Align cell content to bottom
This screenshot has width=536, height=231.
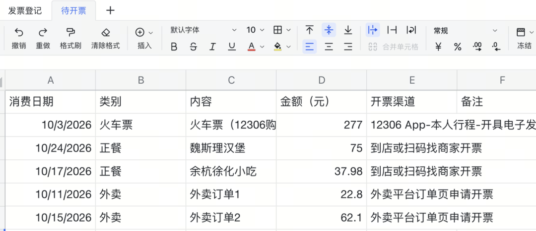[x=348, y=30]
